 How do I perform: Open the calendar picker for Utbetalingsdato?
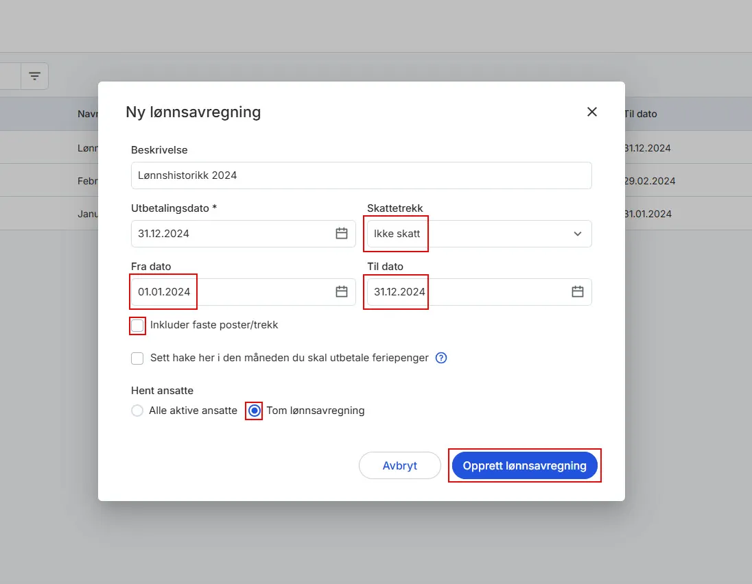(x=341, y=233)
